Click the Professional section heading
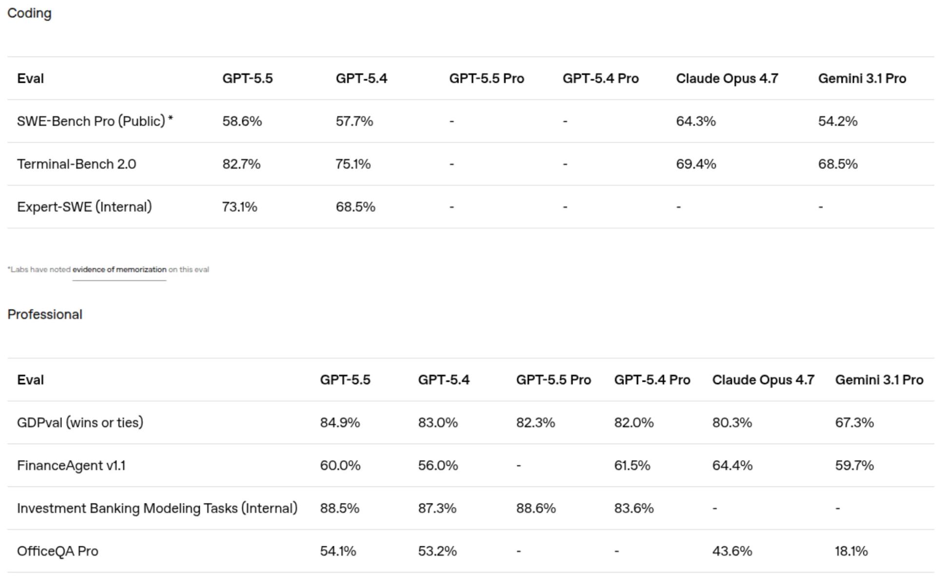This screenshot has width=936, height=578. coord(45,315)
